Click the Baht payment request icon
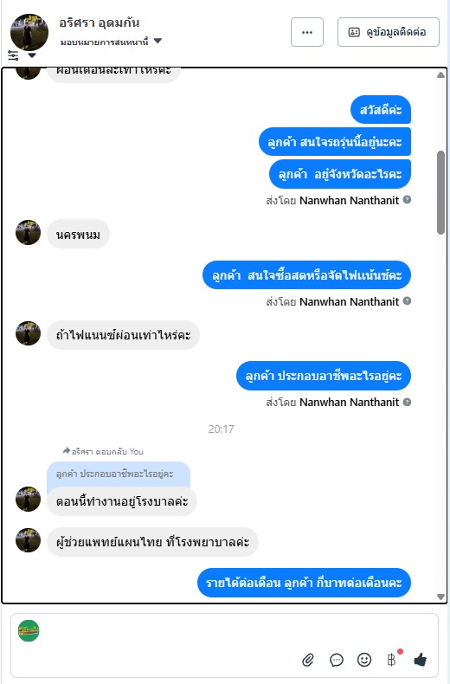Viewport: 450px width, 684px height. click(391, 659)
